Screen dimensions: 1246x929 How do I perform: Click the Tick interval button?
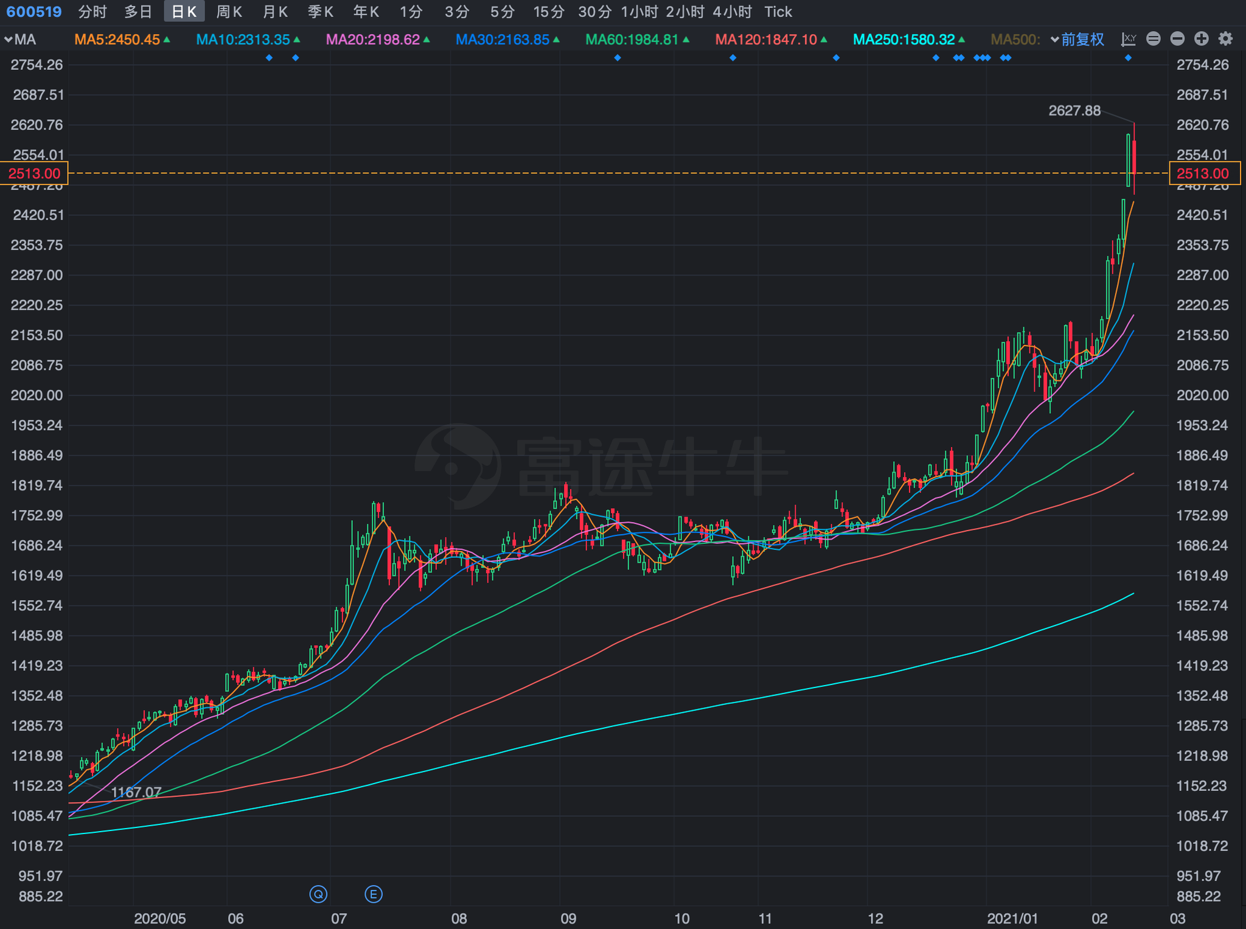point(778,12)
